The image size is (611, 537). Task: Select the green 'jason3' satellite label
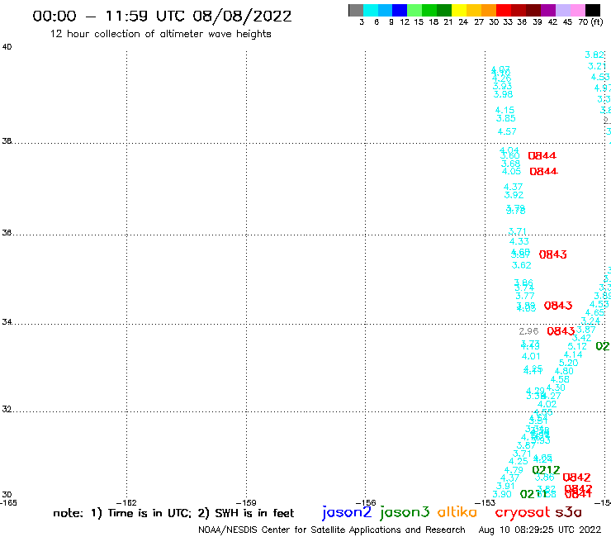click(405, 512)
